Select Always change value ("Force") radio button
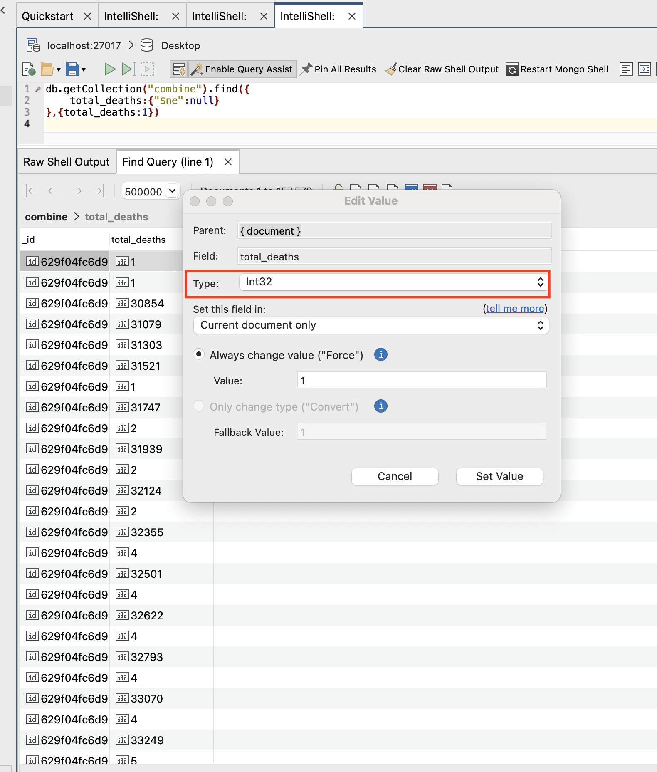 199,354
